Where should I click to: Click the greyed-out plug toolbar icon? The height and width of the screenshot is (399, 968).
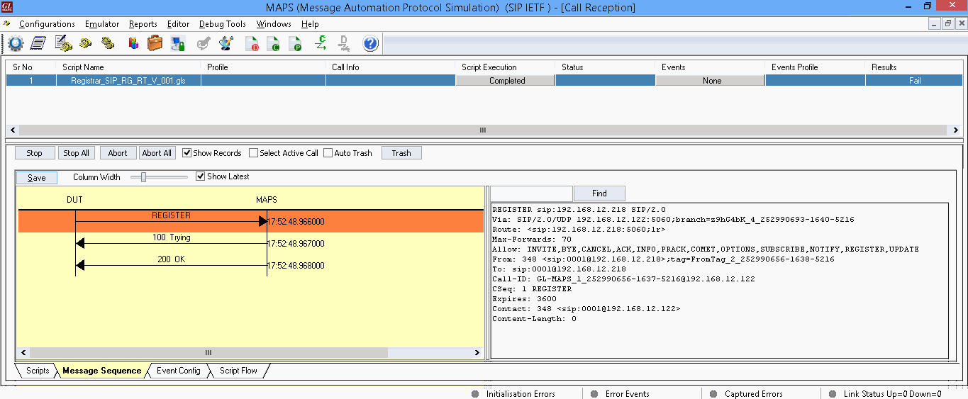pyautogui.click(x=204, y=43)
